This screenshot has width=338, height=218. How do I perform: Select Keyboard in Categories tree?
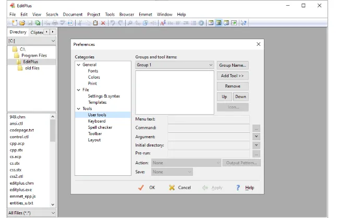click(x=96, y=121)
